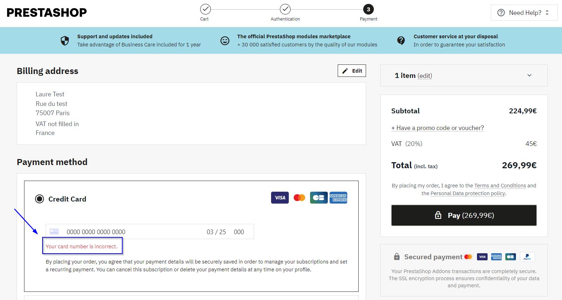
Task: Click the Edit billing address button
Action: click(352, 71)
